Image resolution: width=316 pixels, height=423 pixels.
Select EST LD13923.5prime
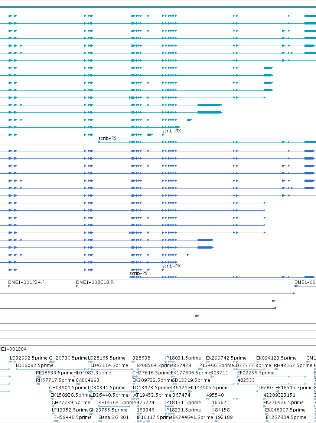(x=152, y=388)
